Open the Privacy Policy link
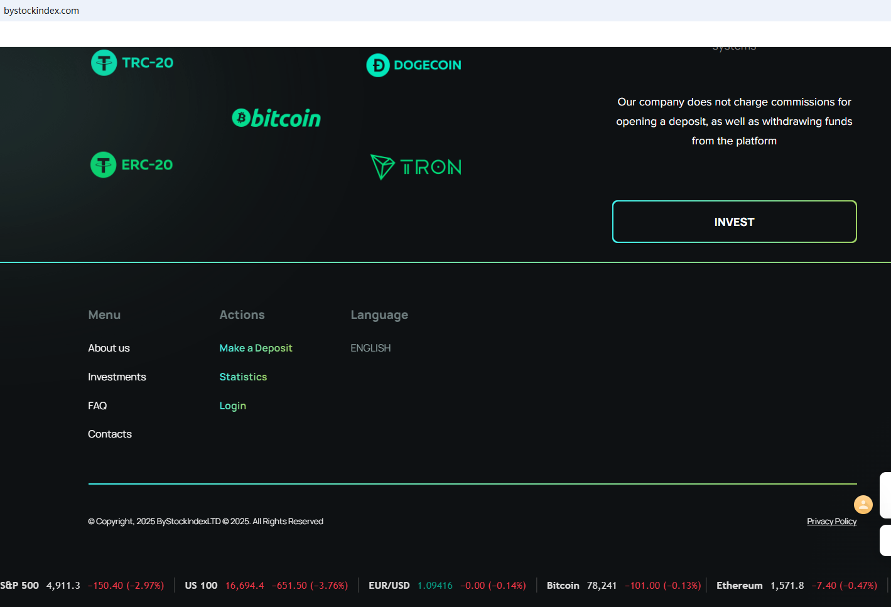 [832, 522]
